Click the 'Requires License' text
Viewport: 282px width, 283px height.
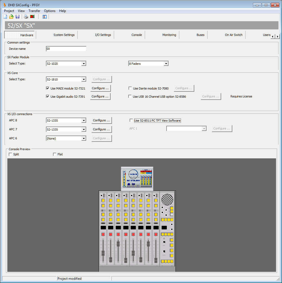click(x=241, y=96)
